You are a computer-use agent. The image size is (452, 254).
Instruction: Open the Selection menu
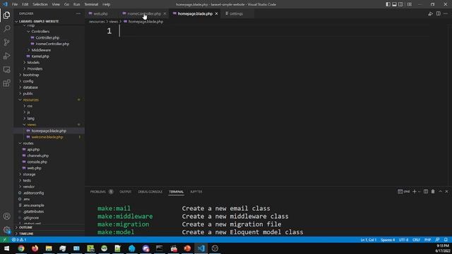click(x=40, y=4)
